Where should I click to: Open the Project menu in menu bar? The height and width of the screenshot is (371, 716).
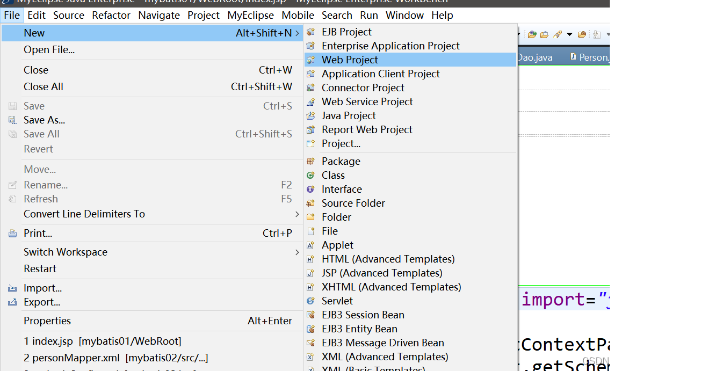pos(204,16)
